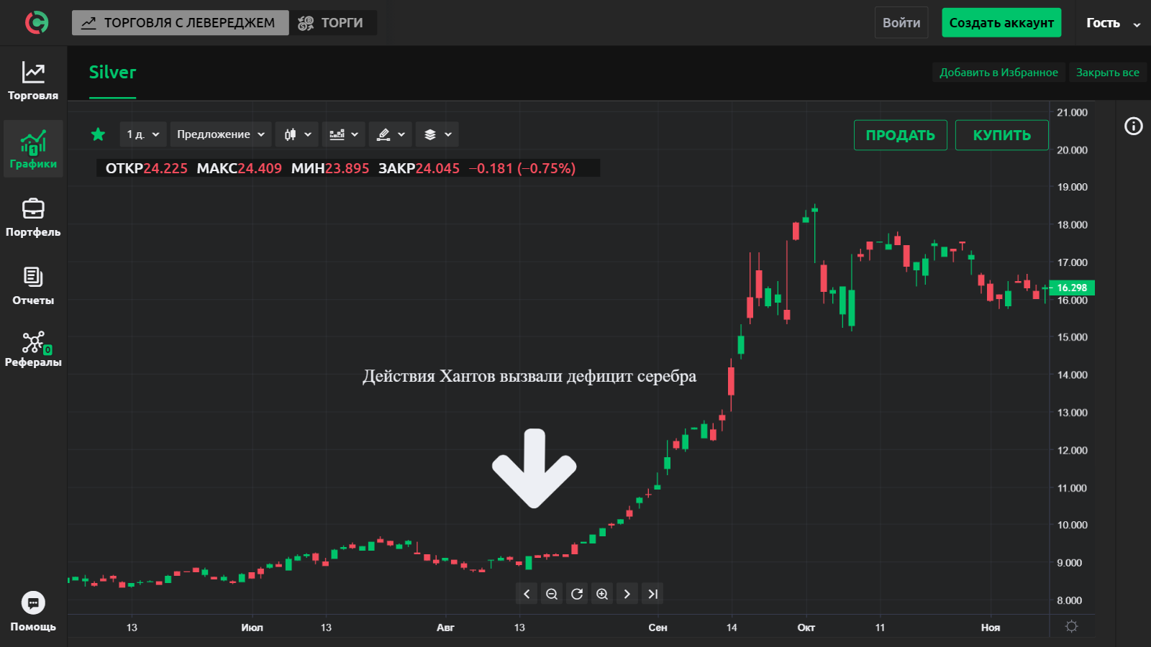The image size is (1151, 647).
Task: Toggle the green favorite star on chart
Action: tap(99, 134)
